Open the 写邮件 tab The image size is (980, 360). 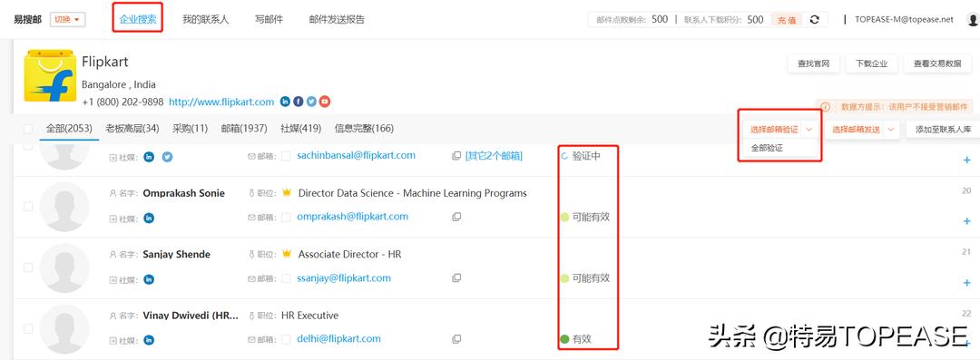click(269, 19)
